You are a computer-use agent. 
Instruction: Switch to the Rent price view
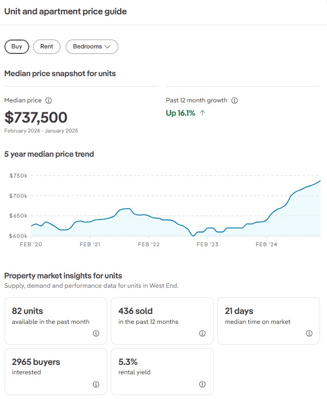pyautogui.click(x=47, y=46)
